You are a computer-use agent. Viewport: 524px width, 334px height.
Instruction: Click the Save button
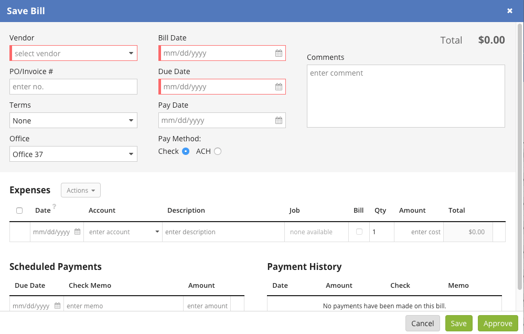(x=458, y=323)
